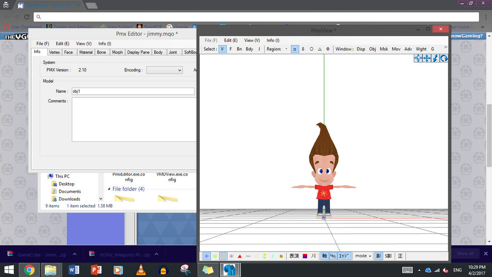Viewport: 492px width, 277px height.
Task: Switch to the Material tab
Action: pos(86,52)
